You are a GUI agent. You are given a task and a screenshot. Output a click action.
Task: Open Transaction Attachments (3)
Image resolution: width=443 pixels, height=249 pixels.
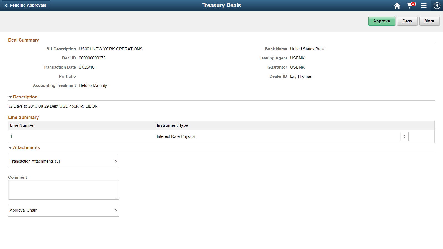[63, 161]
